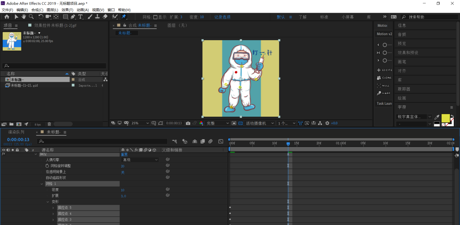Go to the Home screen icon

[x=7, y=17]
